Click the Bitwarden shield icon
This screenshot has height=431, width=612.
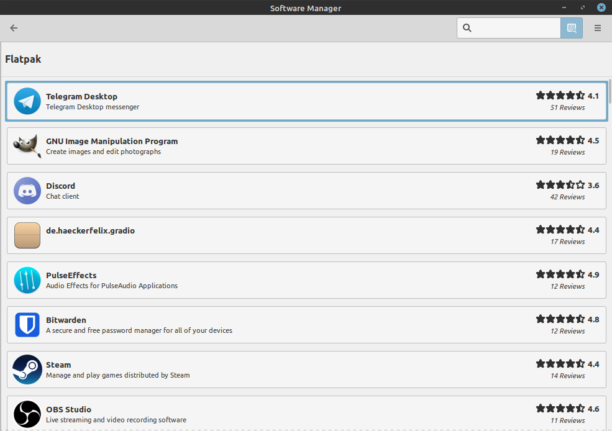[x=27, y=325]
